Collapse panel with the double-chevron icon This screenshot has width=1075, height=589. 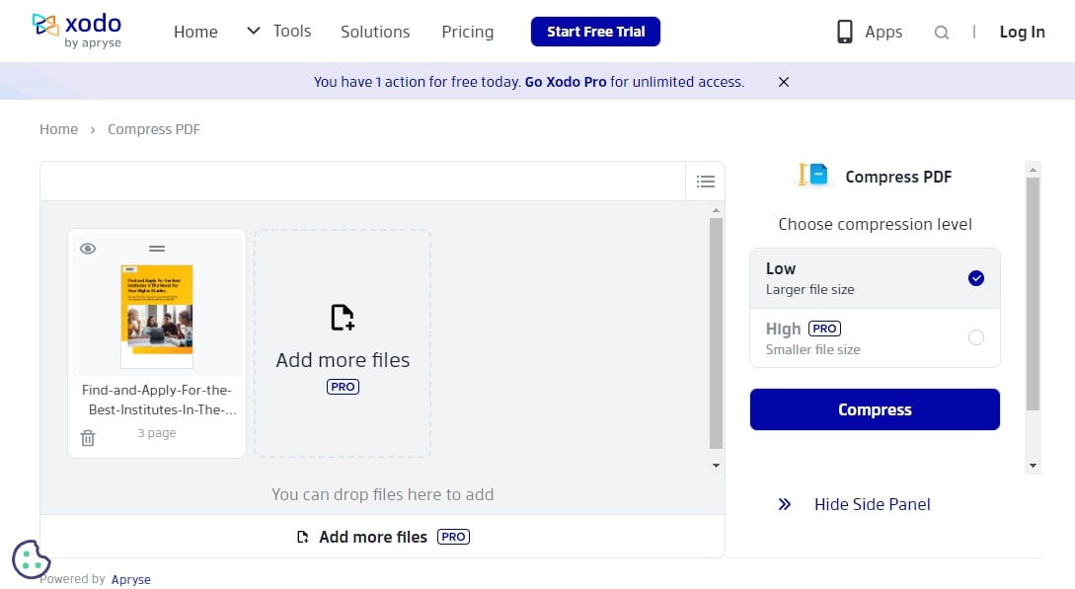pyautogui.click(x=783, y=503)
